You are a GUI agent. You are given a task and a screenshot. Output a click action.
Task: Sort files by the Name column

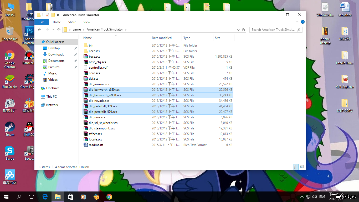(116, 38)
